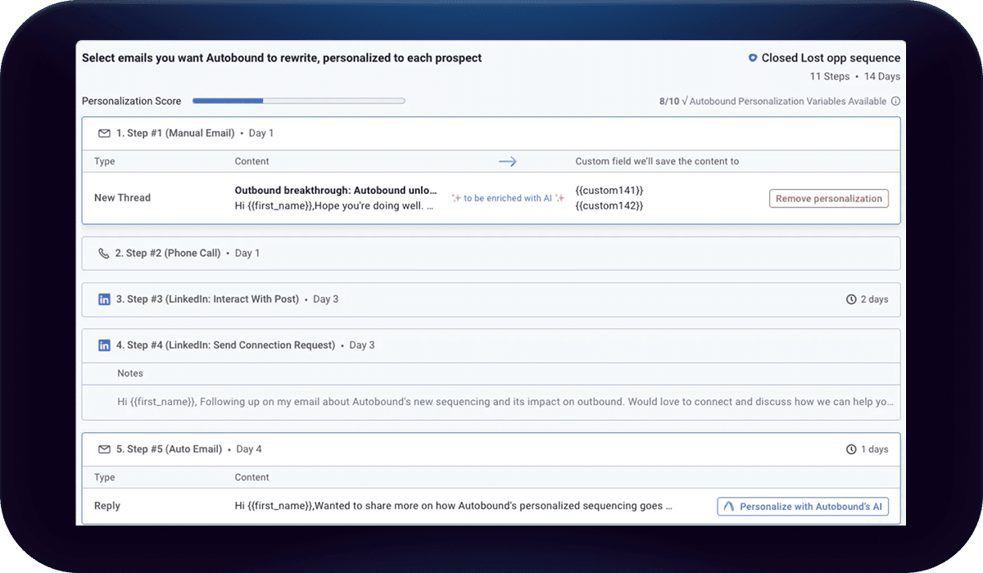Click the arrow icon in Step #1 header row
This screenshot has width=983, height=573.
(x=508, y=162)
